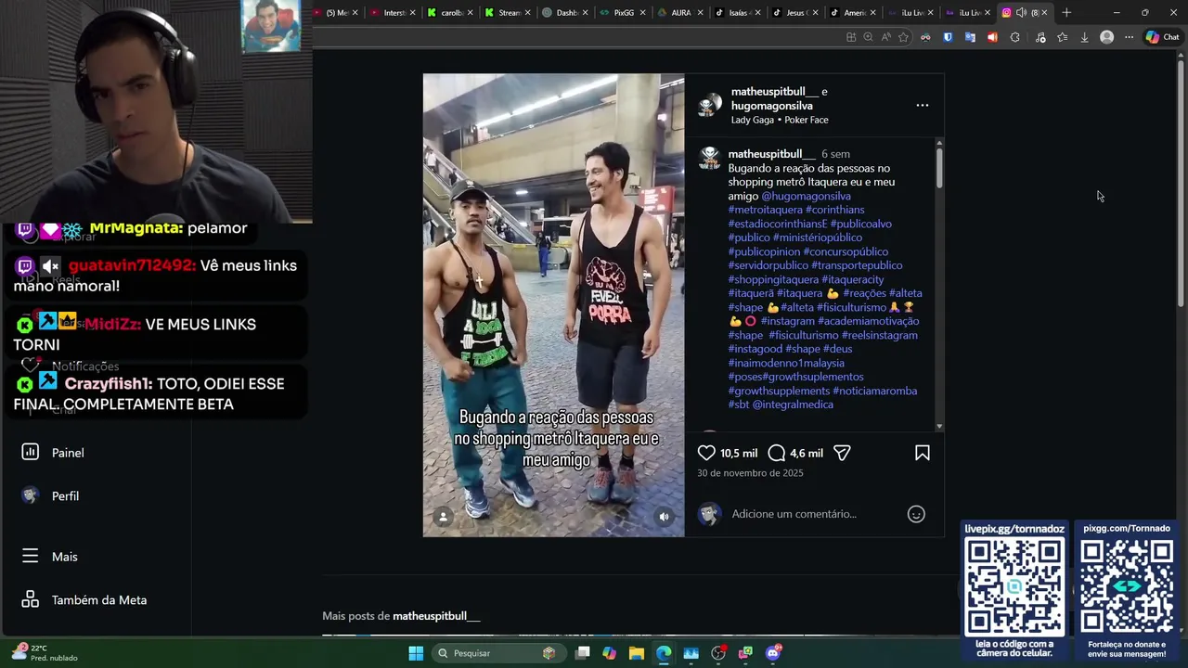
Task: Switch to the carolba Kick tab
Action: 451,12
